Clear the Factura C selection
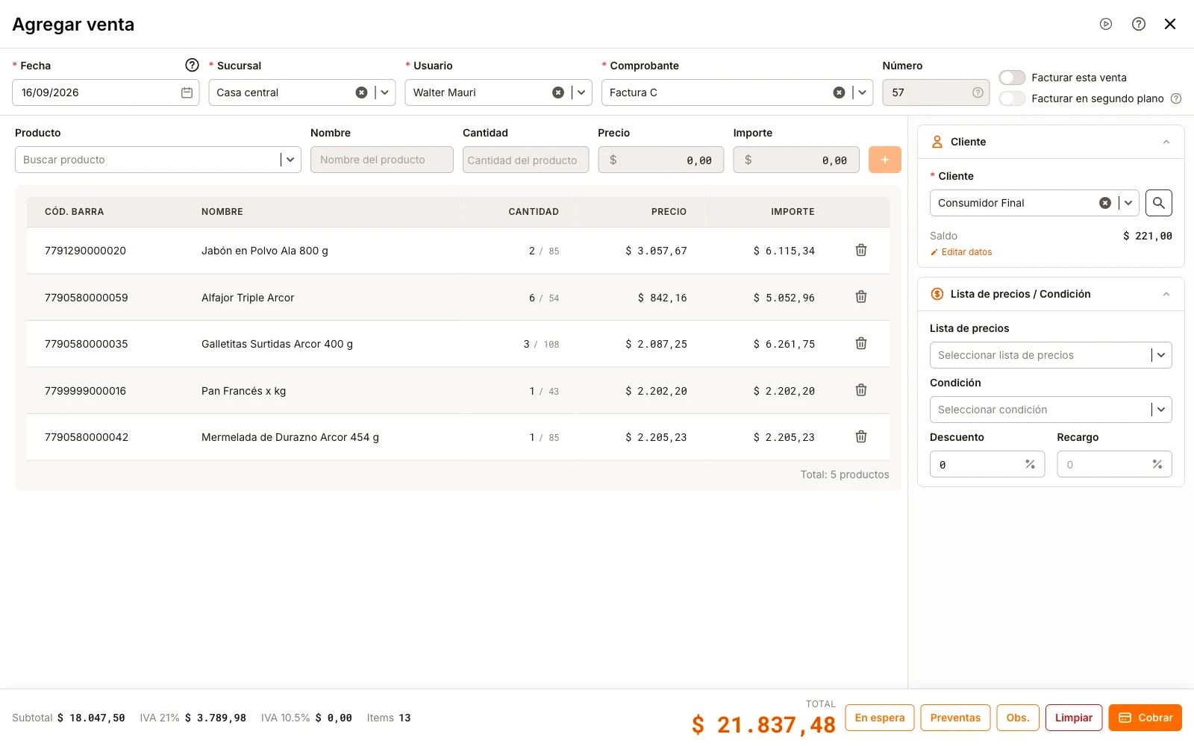Image resolution: width=1194 pixels, height=746 pixels. 840,93
